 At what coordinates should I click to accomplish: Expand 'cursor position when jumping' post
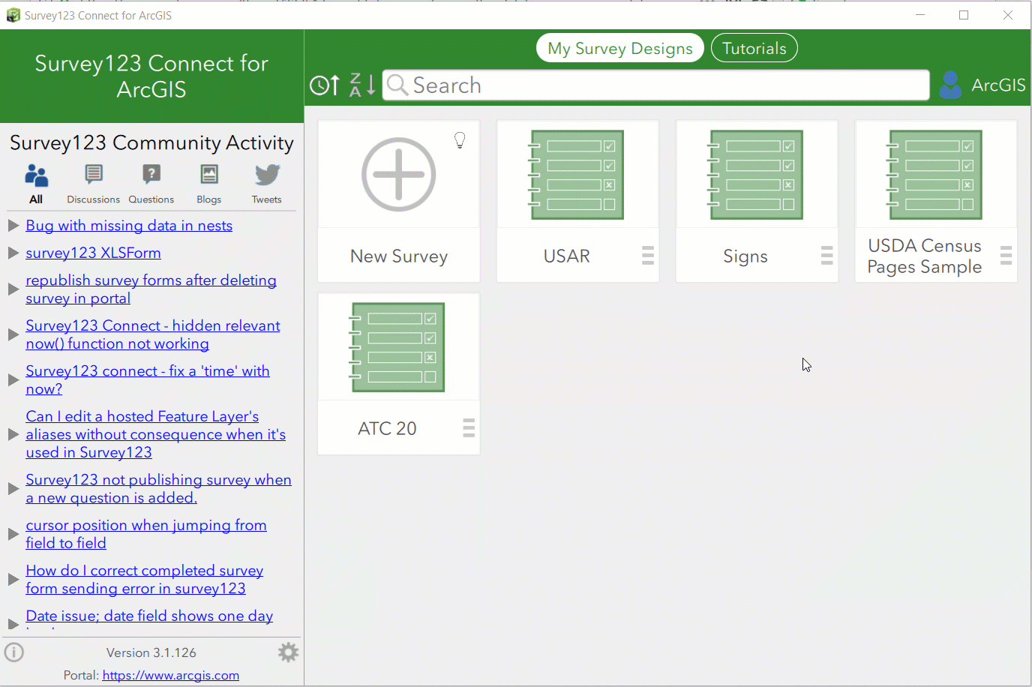(x=13, y=534)
